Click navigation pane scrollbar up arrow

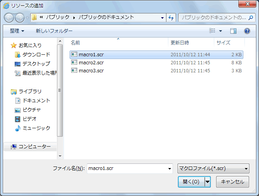click(60, 41)
